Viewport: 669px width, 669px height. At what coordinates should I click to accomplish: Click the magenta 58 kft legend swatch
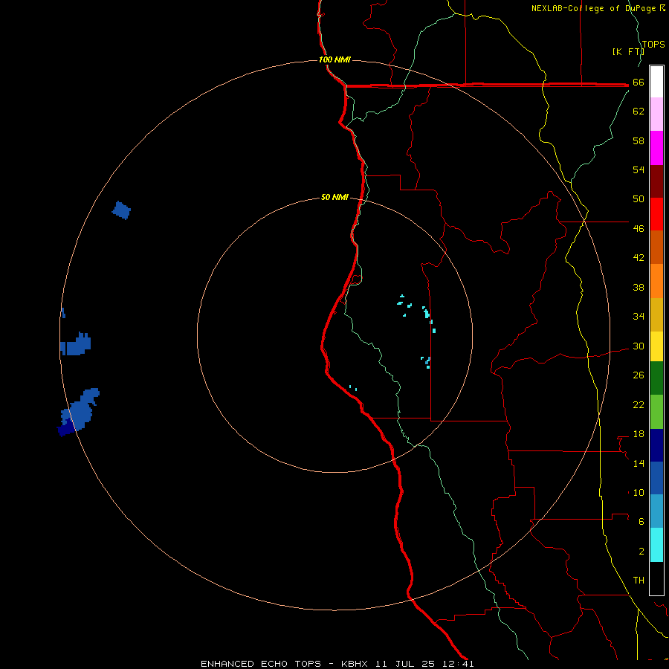656,148
